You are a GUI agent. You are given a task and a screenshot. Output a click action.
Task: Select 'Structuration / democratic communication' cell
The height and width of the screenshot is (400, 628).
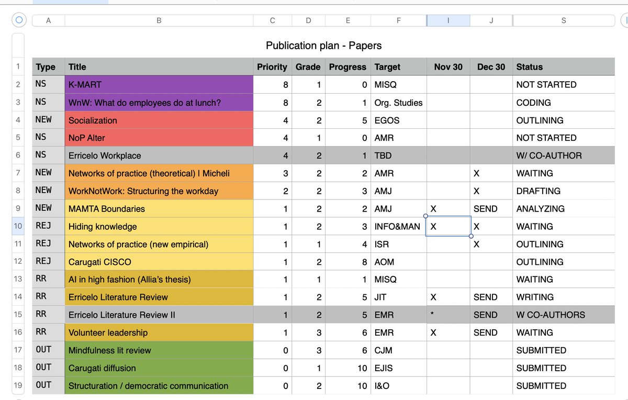(159, 386)
